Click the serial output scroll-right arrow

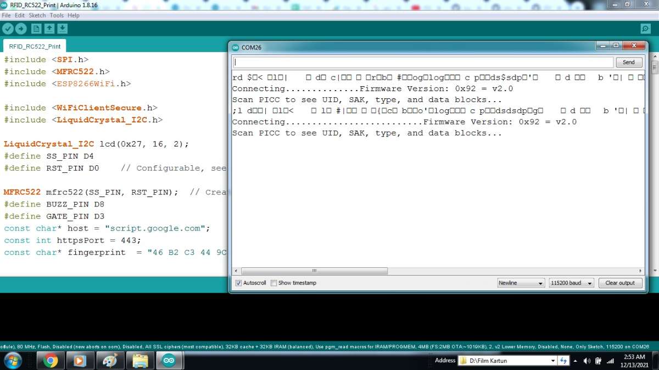tap(640, 271)
